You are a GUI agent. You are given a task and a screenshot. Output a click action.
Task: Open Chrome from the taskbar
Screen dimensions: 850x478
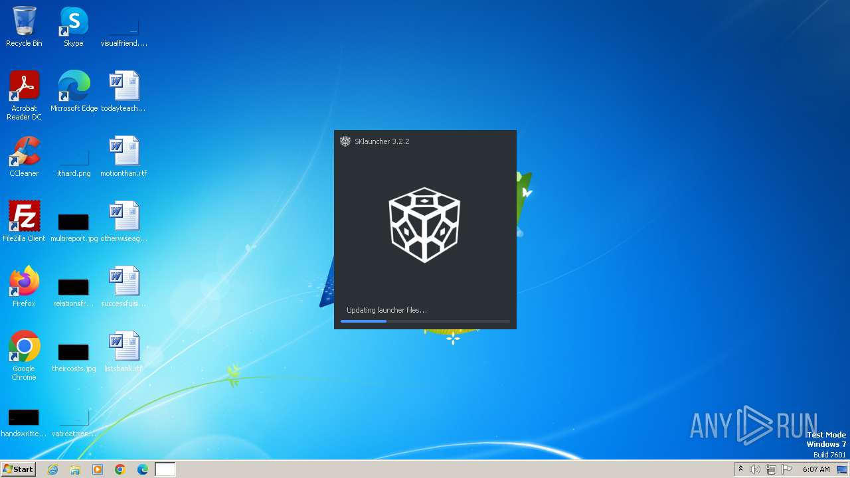pyautogui.click(x=120, y=469)
